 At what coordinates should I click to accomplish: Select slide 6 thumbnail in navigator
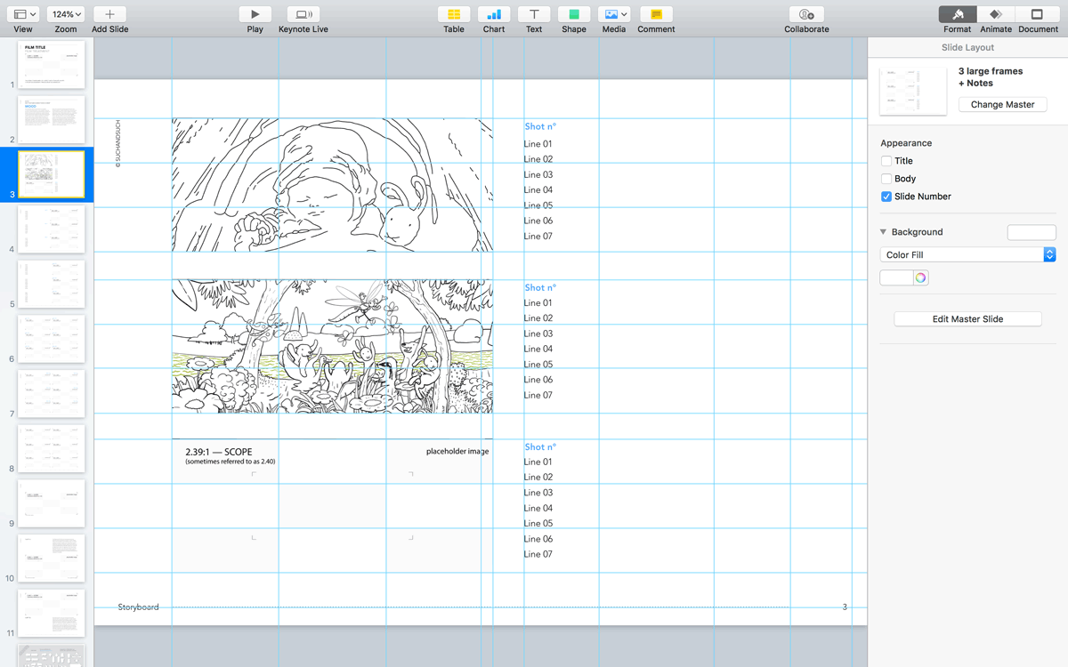(52, 339)
